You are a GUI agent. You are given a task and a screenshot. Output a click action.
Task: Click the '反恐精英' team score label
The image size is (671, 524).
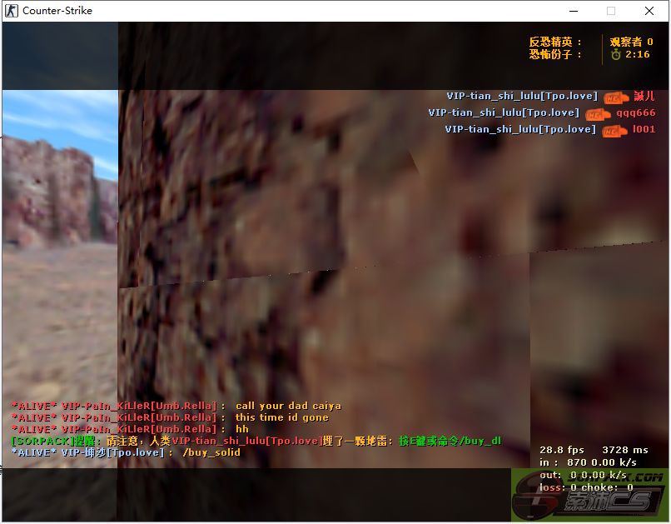point(555,42)
